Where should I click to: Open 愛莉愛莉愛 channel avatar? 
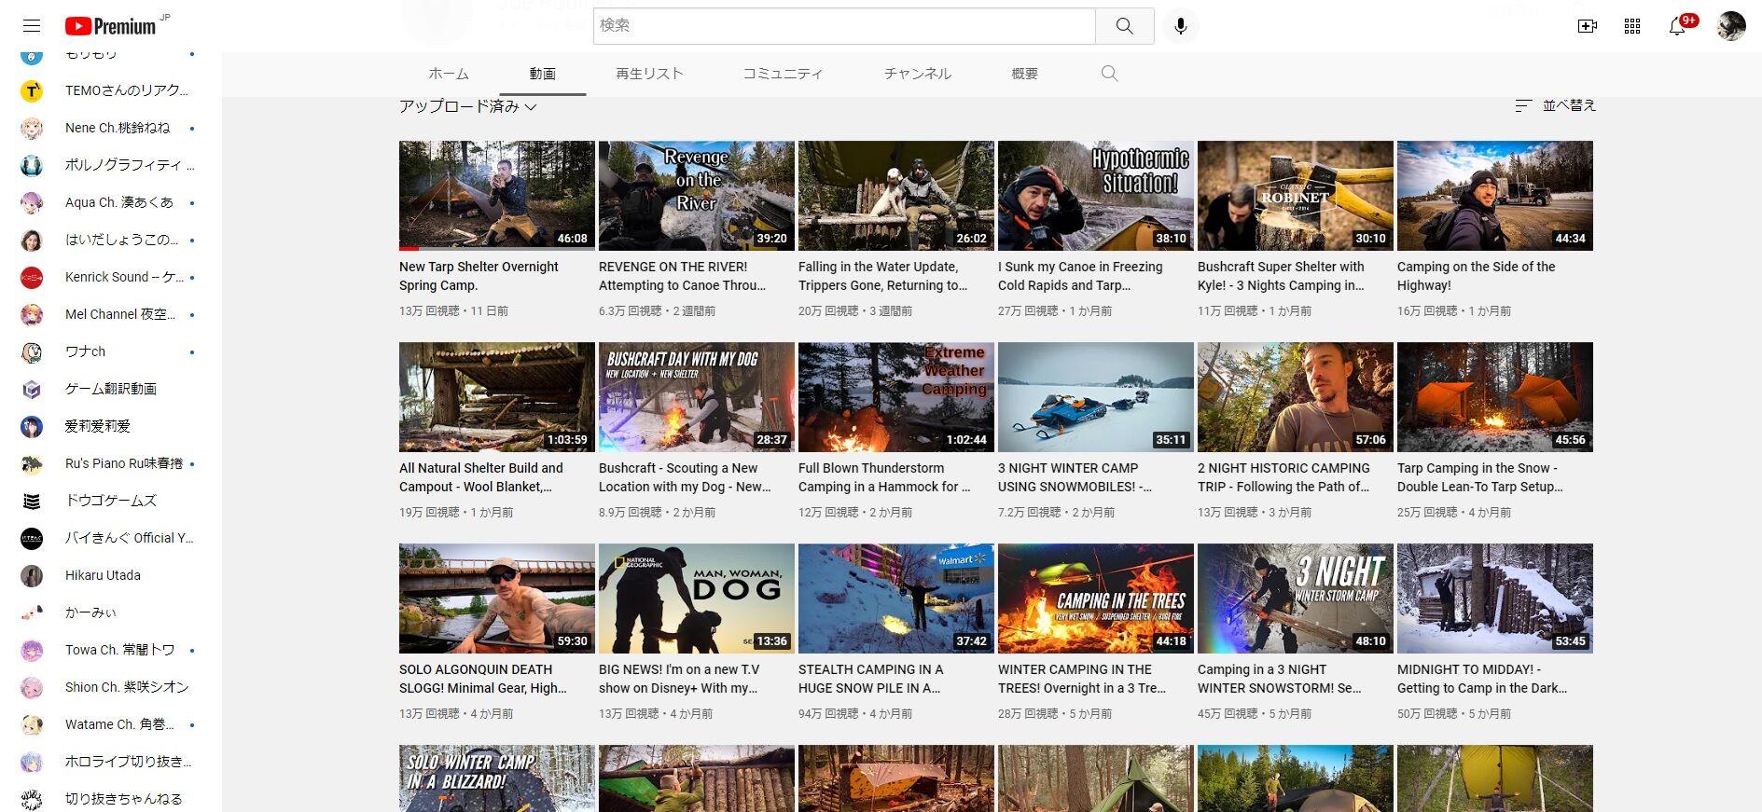coord(32,426)
